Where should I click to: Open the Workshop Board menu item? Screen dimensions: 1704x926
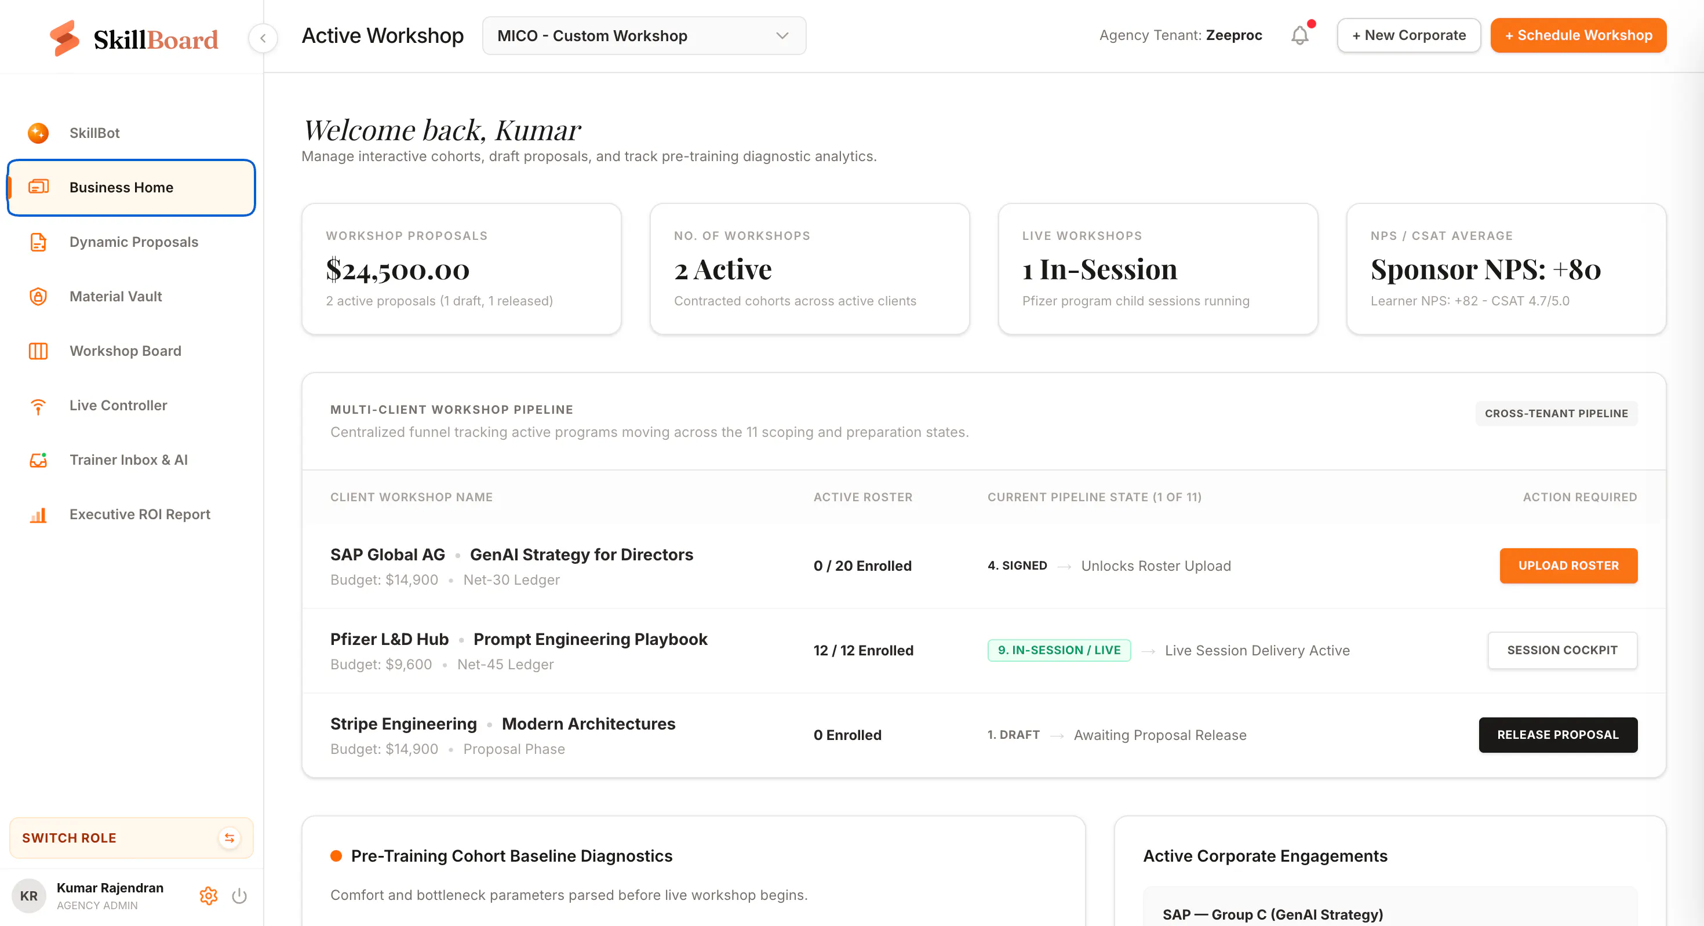131,351
